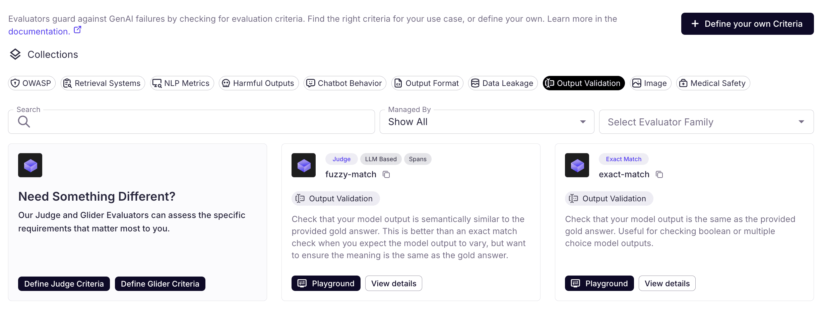
Task: Click the external link icon beside documentation
Action: pos(77,30)
